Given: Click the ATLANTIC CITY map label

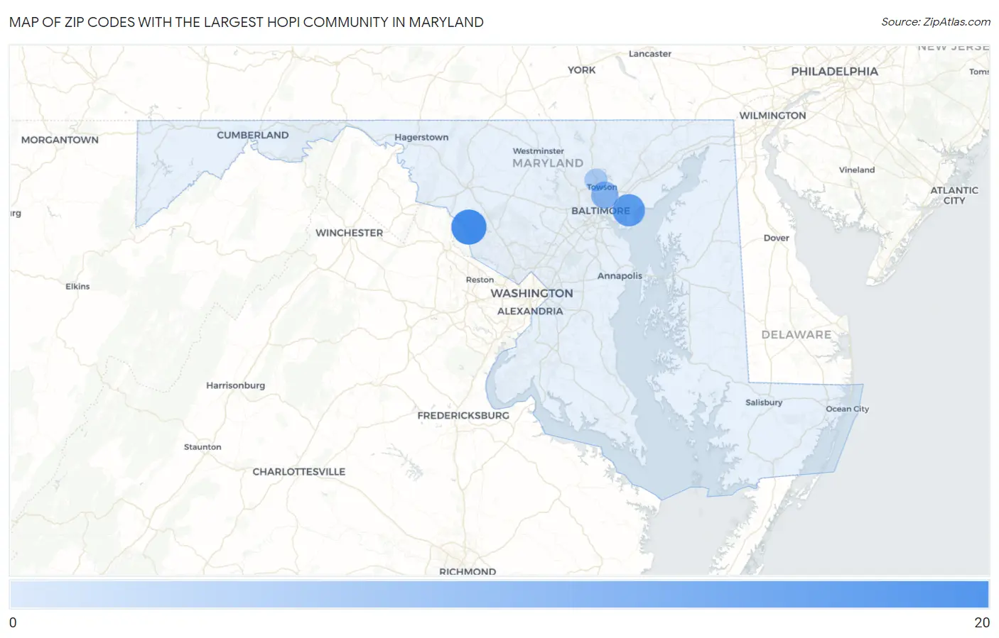Looking at the screenshot, I should 954,195.
